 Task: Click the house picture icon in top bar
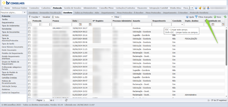[204, 8]
